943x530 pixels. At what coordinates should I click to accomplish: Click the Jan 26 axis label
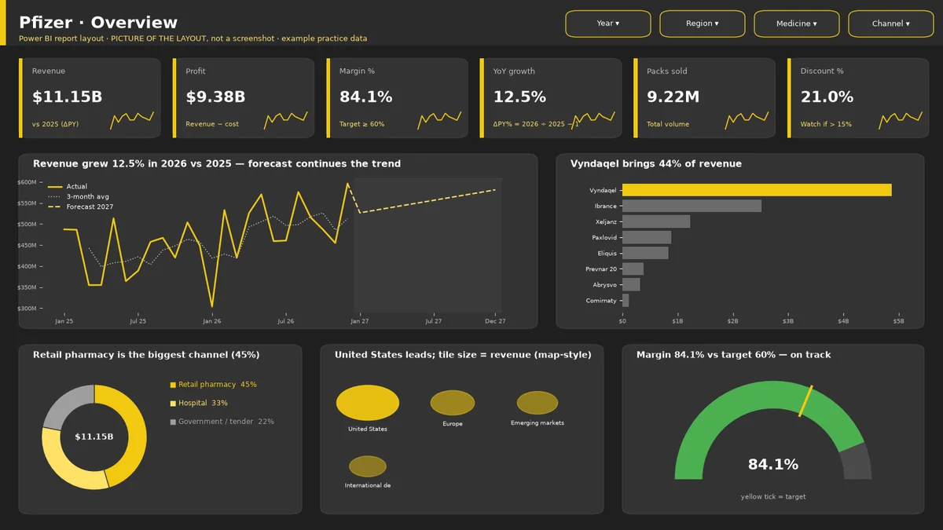212,321
